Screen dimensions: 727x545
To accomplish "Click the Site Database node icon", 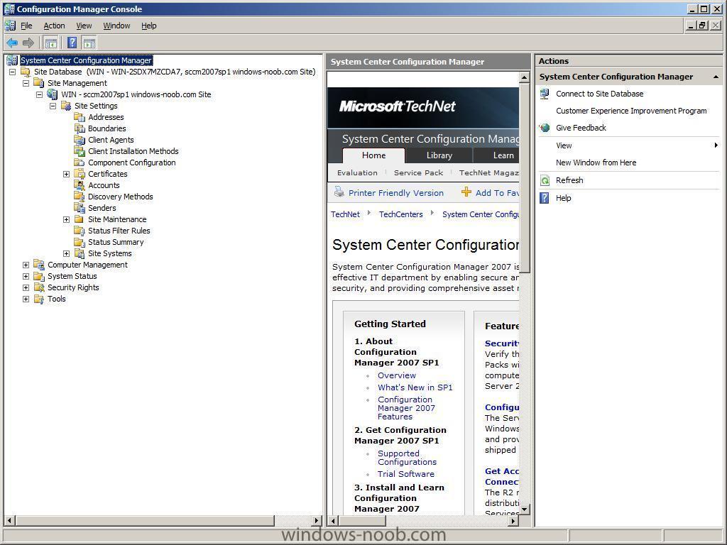I will point(26,72).
